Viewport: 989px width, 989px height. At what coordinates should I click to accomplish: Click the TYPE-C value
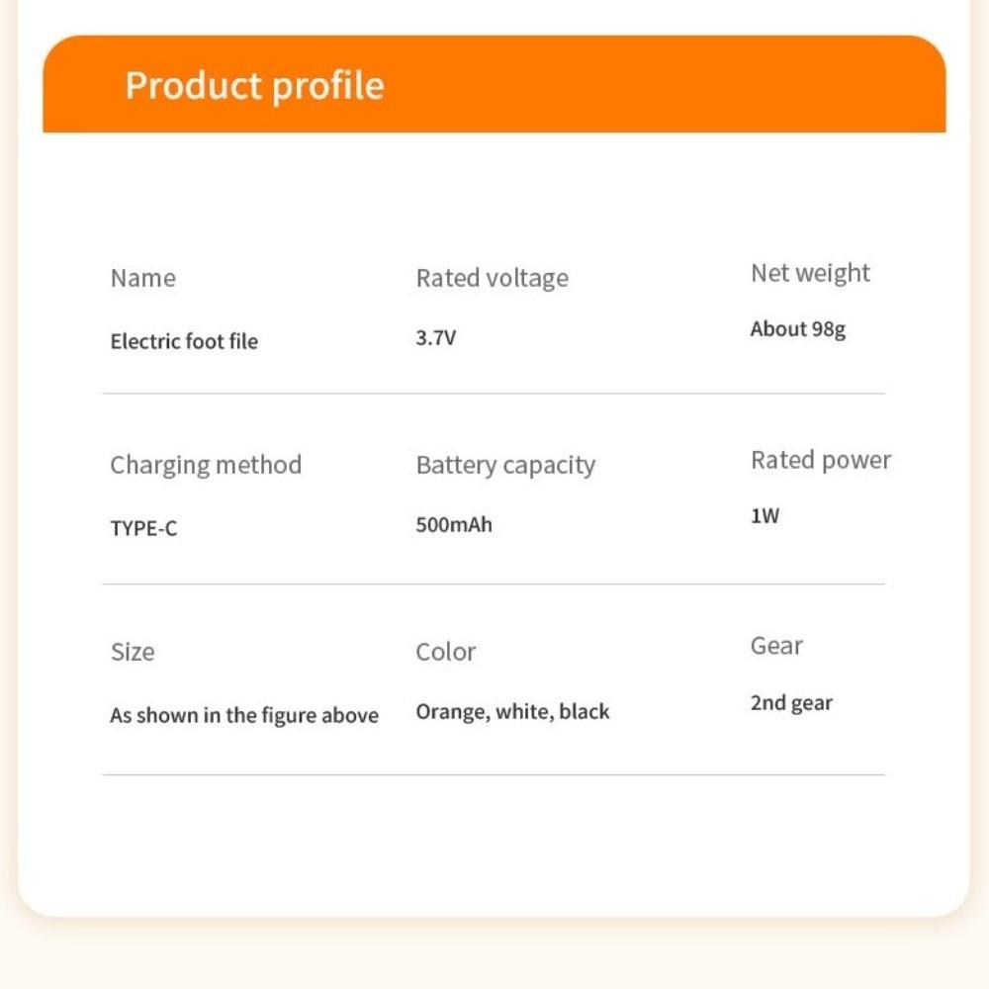point(143,528)
